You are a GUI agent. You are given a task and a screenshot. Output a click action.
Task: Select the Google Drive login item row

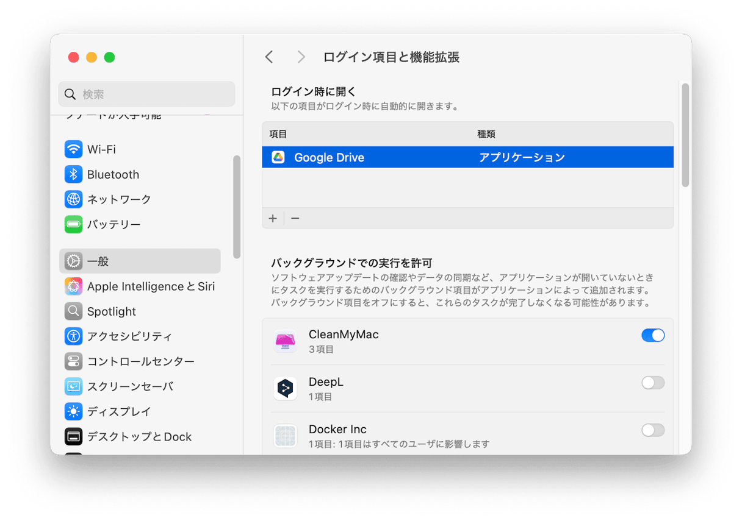(x=467, y=157)
